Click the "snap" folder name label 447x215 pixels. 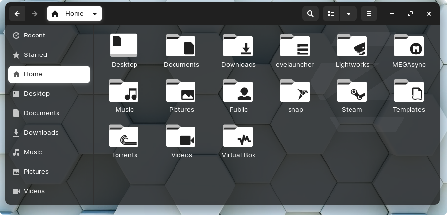pyautogui.click(x=295, y=110)
